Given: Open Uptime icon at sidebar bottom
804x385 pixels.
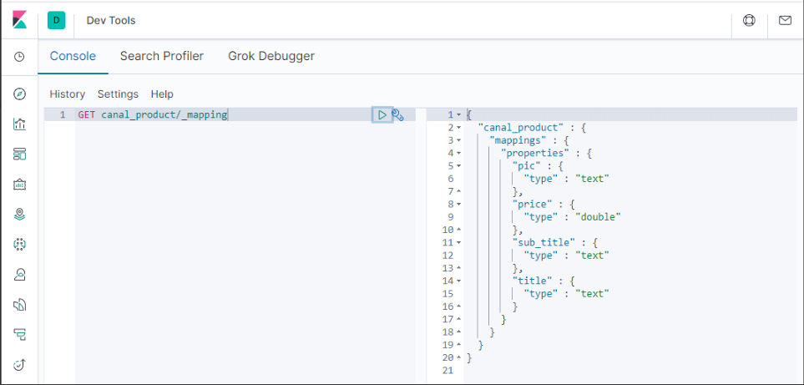Looking at the screenshot, I should coord(19,364).
